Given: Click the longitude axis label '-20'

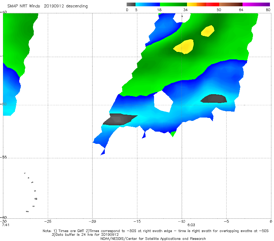Looking at the screenshot, I should click(92, 221).
